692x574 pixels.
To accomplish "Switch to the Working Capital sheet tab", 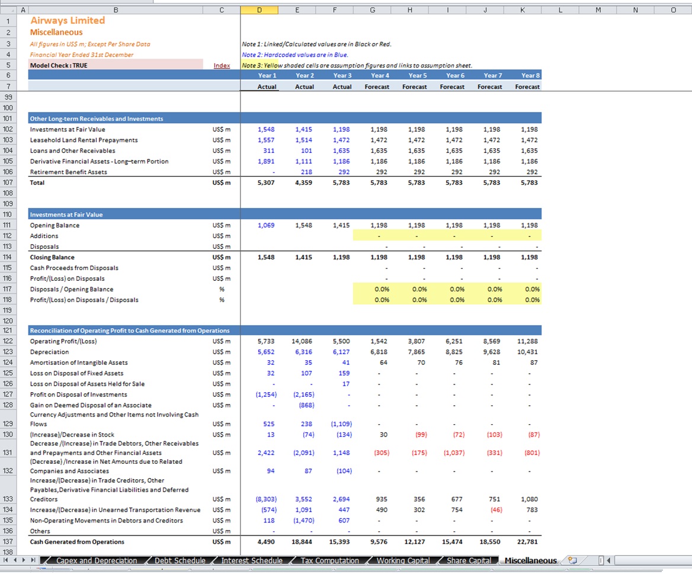I will pyautogui.click(x=403, y=560).
